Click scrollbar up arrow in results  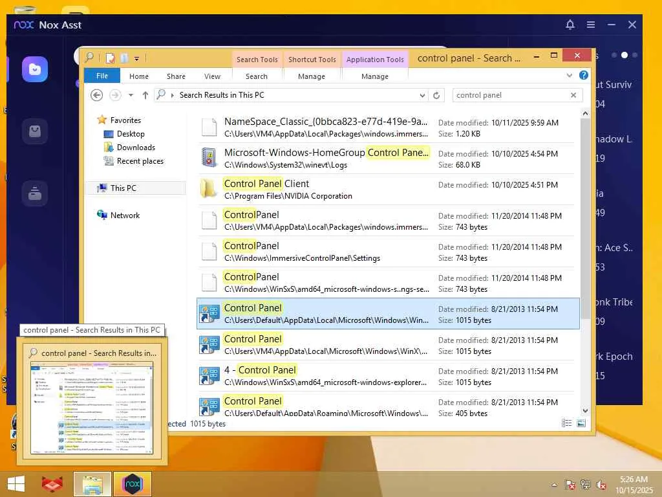585,113
